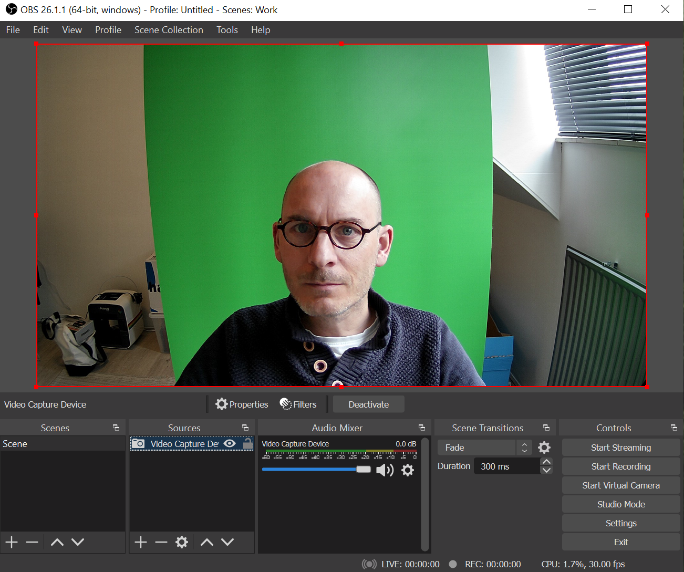
Task: Increase transition duration with up arrow
Action: pyautogui.click(x=546, y=462)
